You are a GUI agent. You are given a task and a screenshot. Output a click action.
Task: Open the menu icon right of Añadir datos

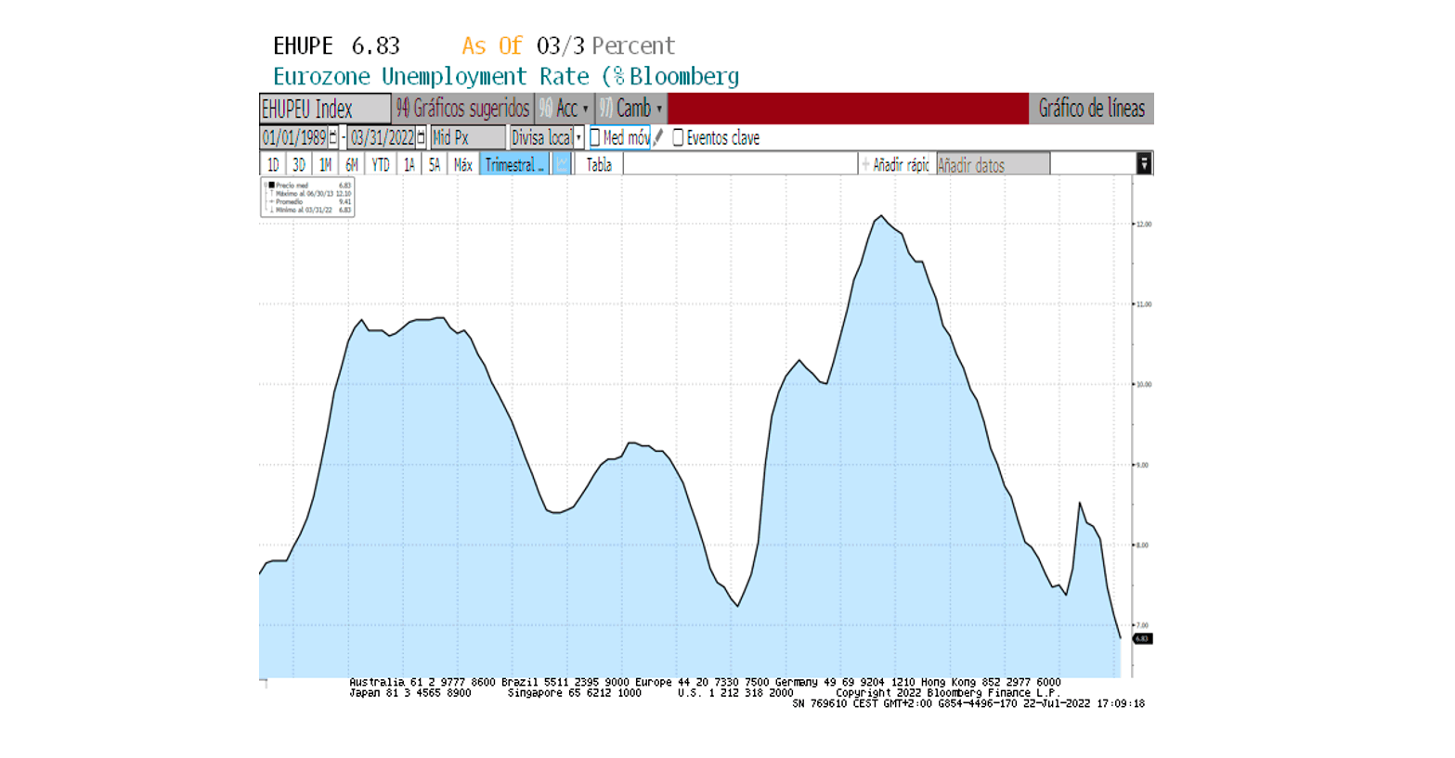[1144, 164]
